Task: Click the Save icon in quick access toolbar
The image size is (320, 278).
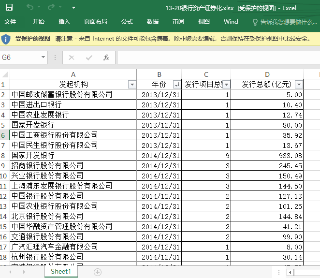Action: point(9,7)
